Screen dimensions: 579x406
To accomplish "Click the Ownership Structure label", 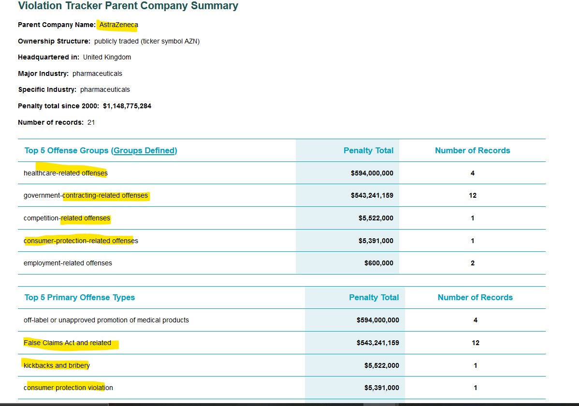I will [x=54, y=41].
